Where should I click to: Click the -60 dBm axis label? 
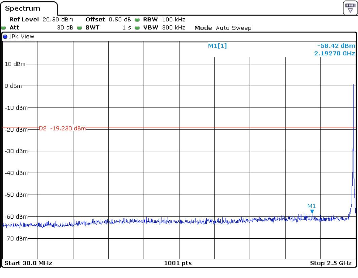click(16, 217)
